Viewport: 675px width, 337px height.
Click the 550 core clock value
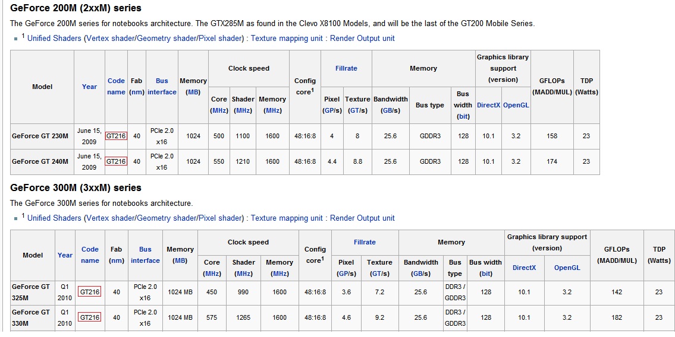coord(219,162)
